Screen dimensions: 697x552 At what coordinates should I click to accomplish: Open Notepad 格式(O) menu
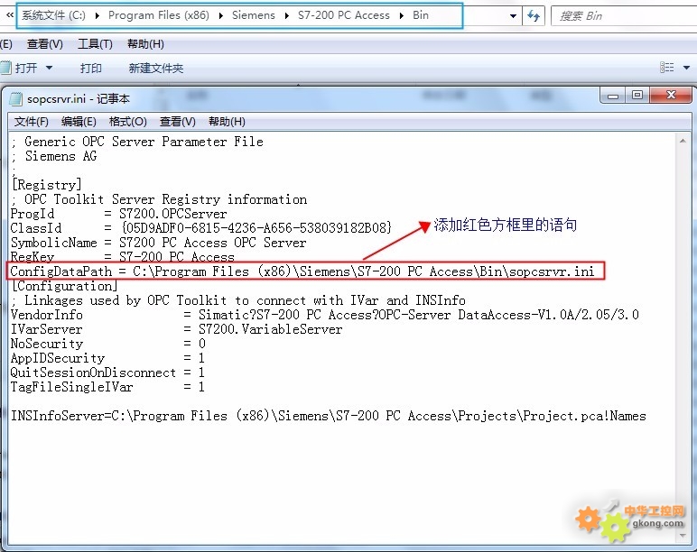pyautogui.click(x=128, y=122)
